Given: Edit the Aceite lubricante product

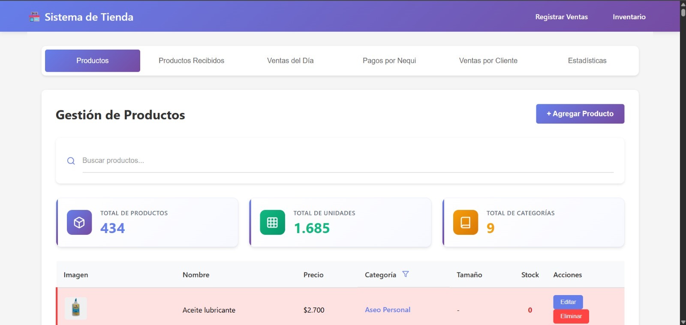Looking at the screenshot, I should click(568, 302).
